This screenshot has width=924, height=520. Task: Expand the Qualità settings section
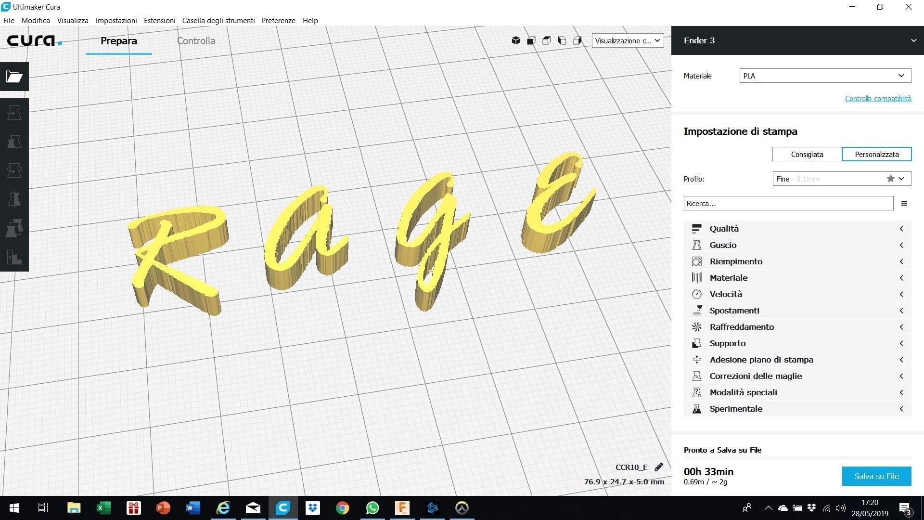797,229
